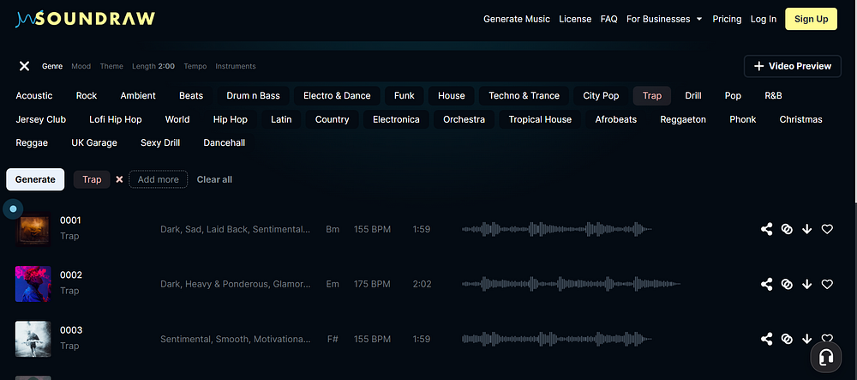
Task: Seek within track 0003 waveform
Action: 557,339
